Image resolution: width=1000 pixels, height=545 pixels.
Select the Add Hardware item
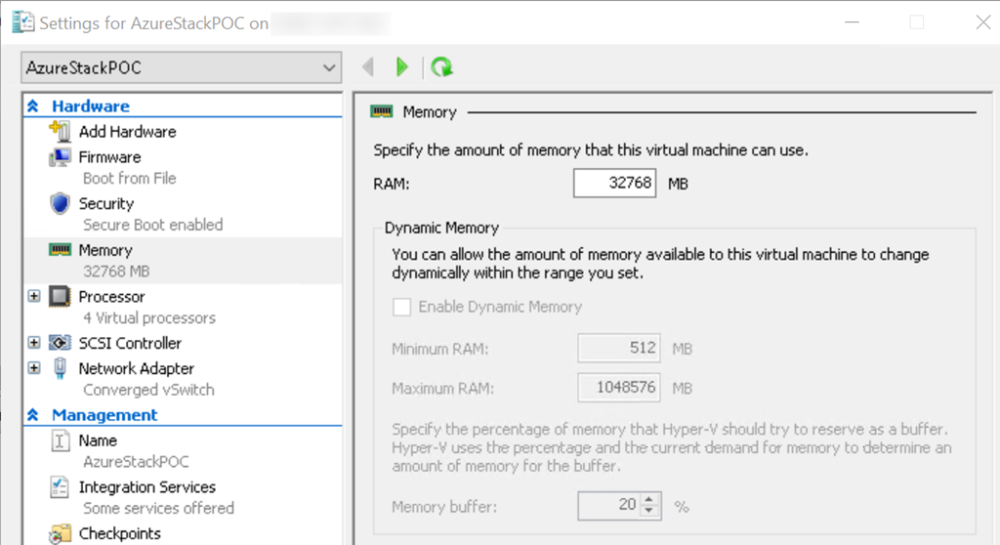tap(128, 132)
